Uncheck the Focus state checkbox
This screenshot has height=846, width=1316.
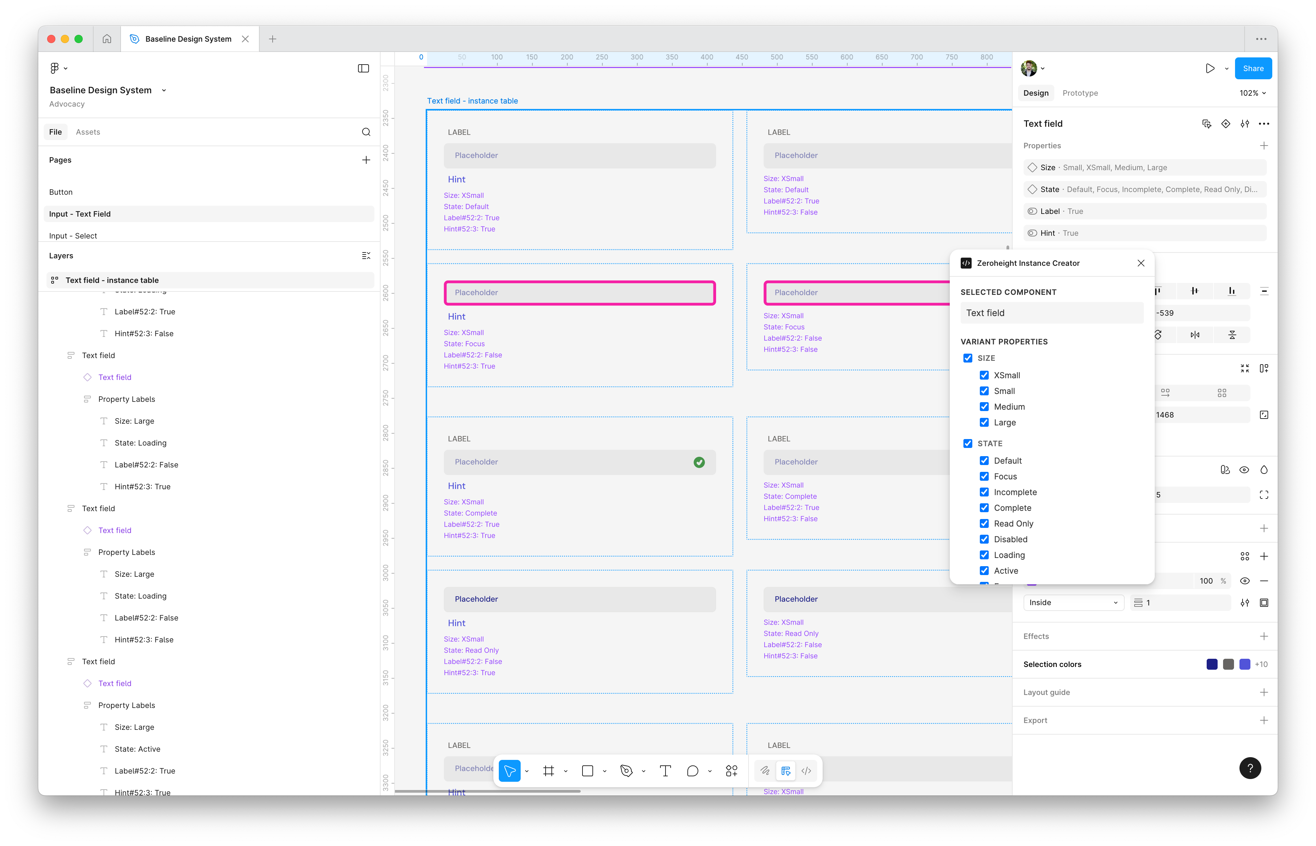click(984, 476)
